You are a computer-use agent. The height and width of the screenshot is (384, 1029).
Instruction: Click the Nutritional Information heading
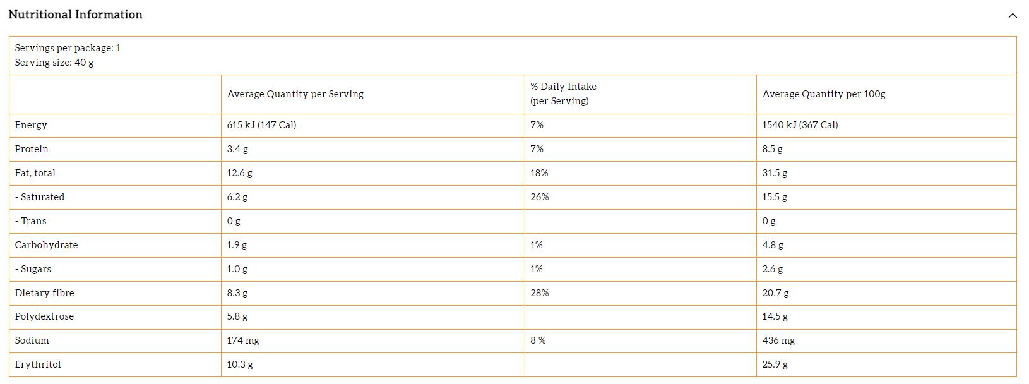tap(76, 15)
